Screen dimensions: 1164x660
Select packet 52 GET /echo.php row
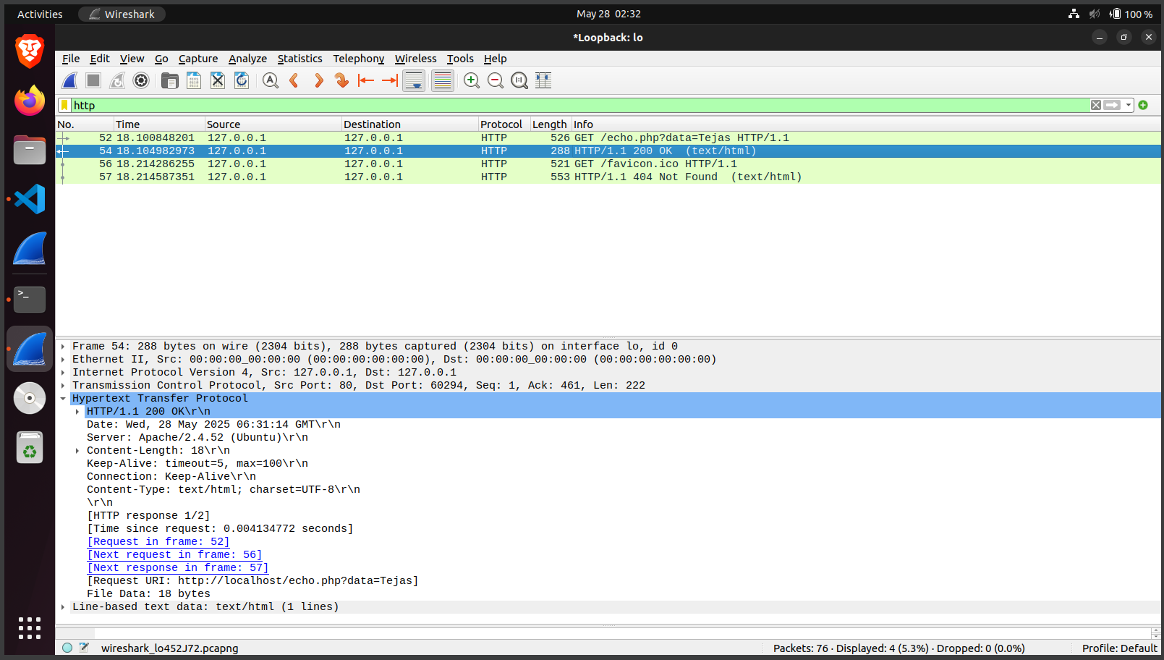click(x=608, y=137)
